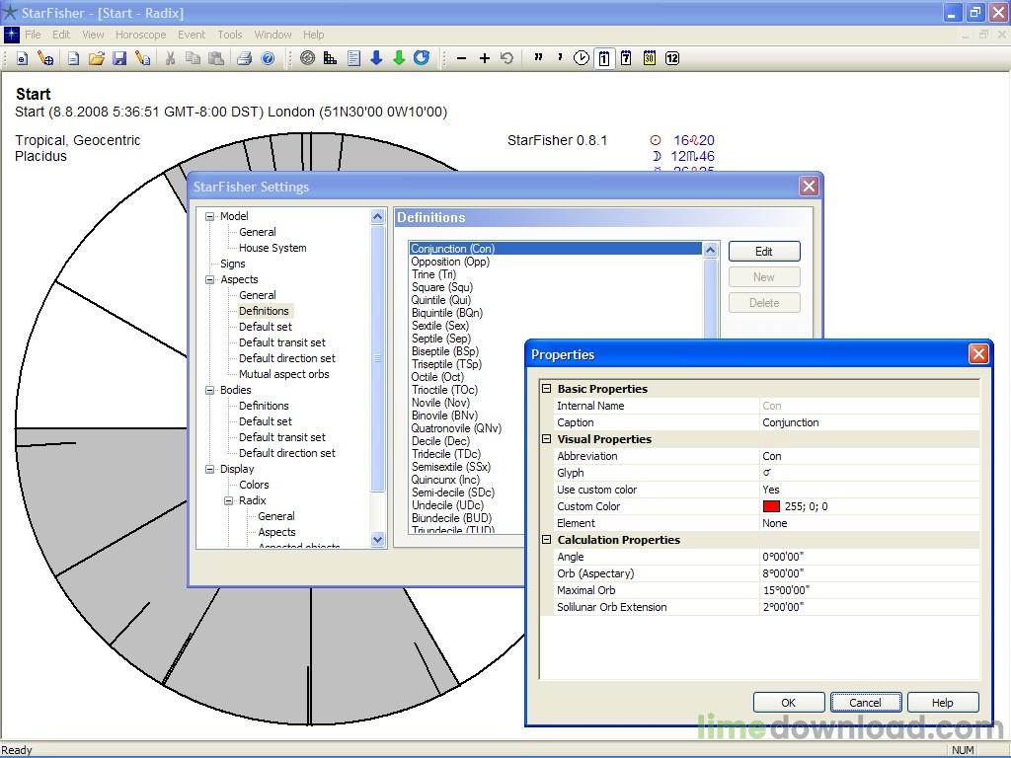Click the Save floppy disk icon
The width and height of the screenshot is (1011, 758).
[119, 58]
